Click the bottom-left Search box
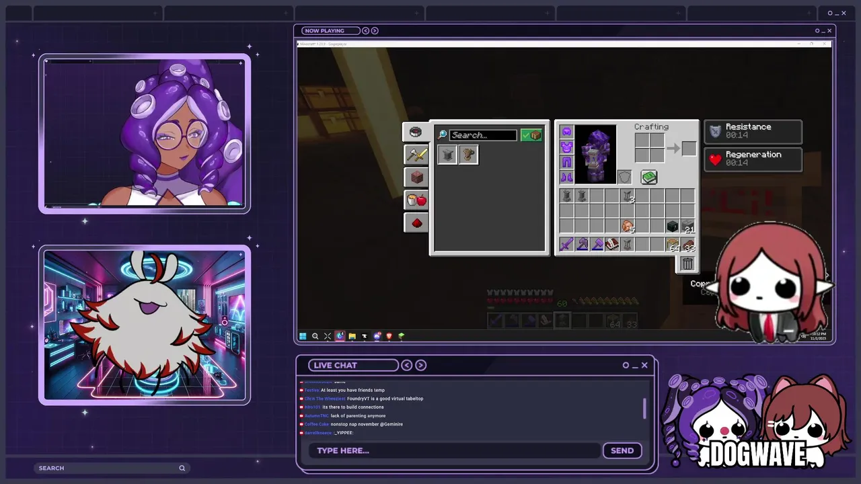Image resolution: width=861 pixels, height=484 pixels. [x=112, y=468]
